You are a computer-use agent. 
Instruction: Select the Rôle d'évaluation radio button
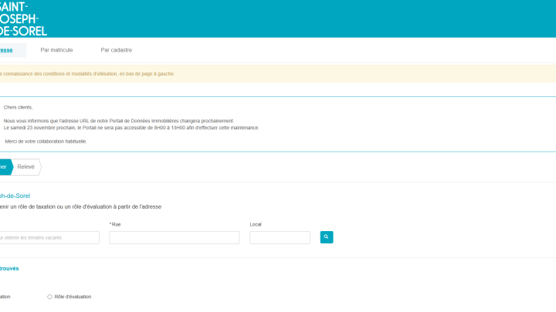point(50,297)
